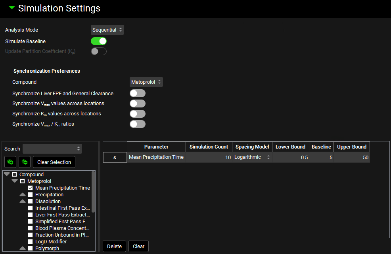Enable Synchronize Liver FPE and General Clearance
This screenshot has width=391, height=254.
(x=138, y=93)
